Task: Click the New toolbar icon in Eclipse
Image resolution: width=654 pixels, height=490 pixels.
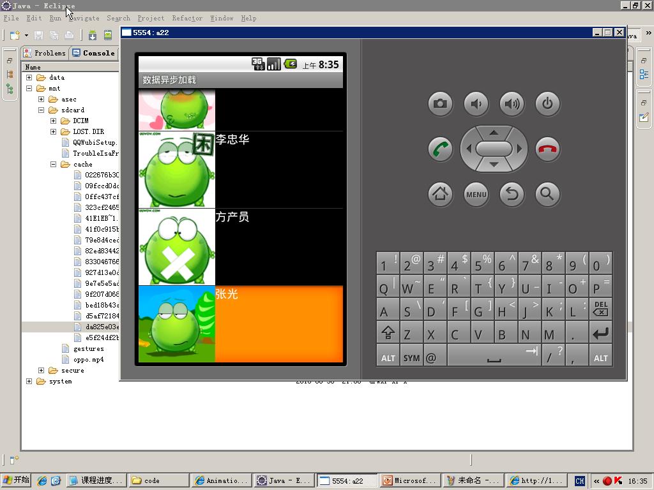Action: (15, 35)
